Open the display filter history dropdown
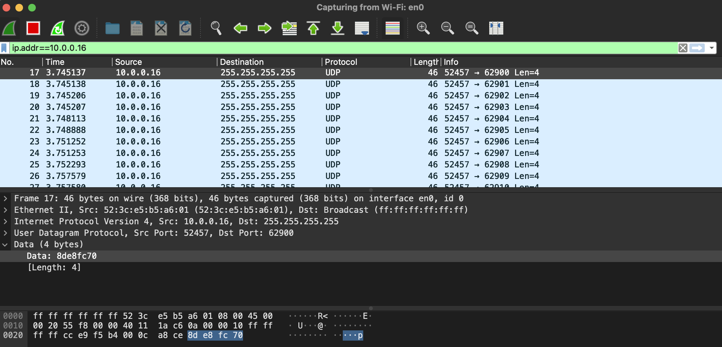Image resolution: width=722 pixels, height=347 pixels. click(712, 48)
